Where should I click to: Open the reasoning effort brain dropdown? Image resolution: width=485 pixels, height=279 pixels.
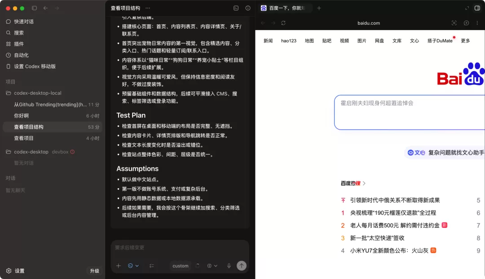(212, 266)
